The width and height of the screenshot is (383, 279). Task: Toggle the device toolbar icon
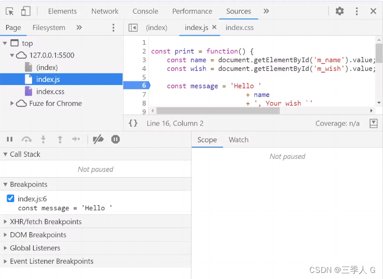[25, 11]
